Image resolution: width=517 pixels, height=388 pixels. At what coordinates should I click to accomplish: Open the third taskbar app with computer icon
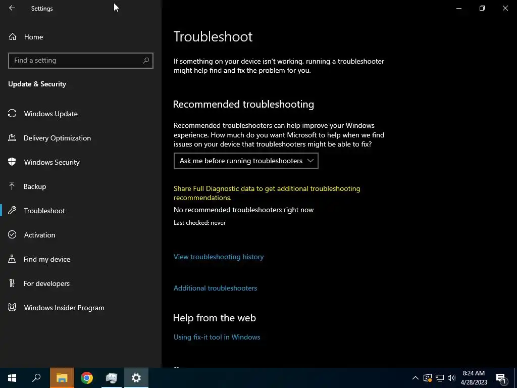(x=112, y=378)
